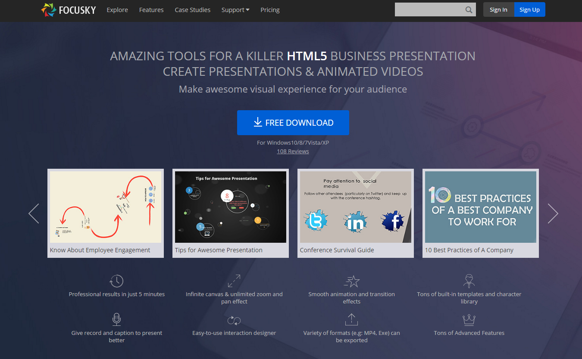
Task: Open Conference Survival Guide thumbnail
Action: tap(356, 207)
